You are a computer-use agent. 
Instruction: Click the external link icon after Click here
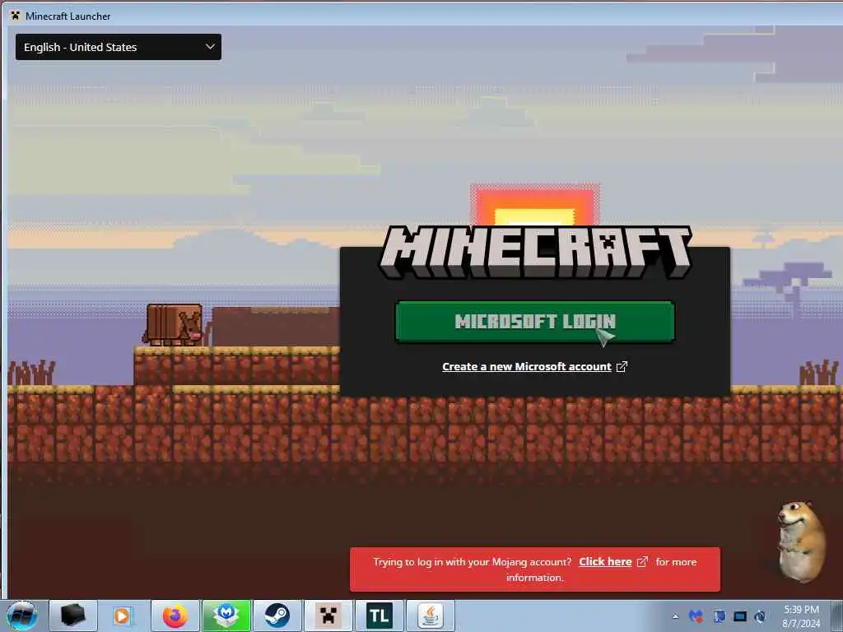click(x=642, y=561)
